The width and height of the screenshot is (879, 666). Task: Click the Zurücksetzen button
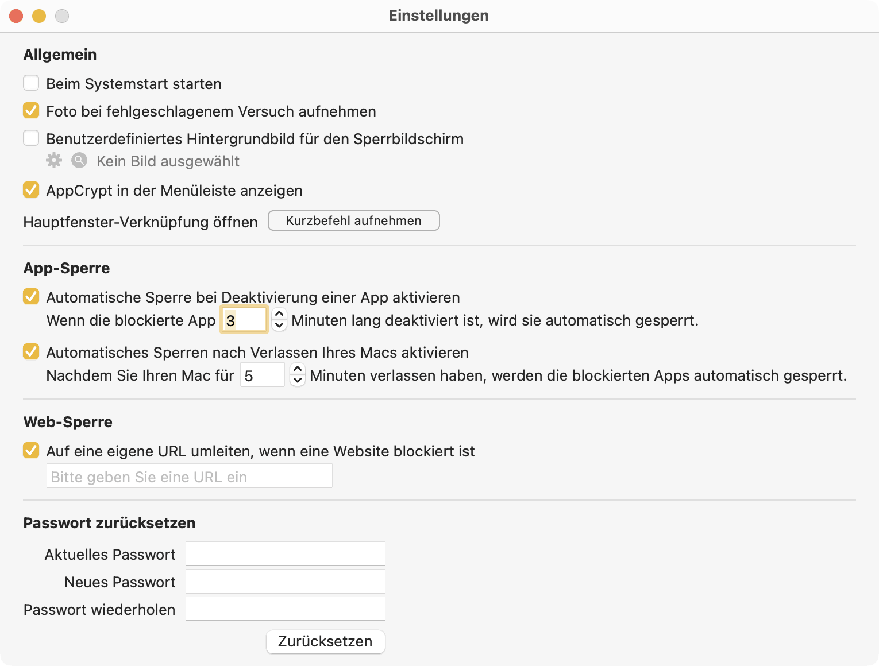click(326, 641)
